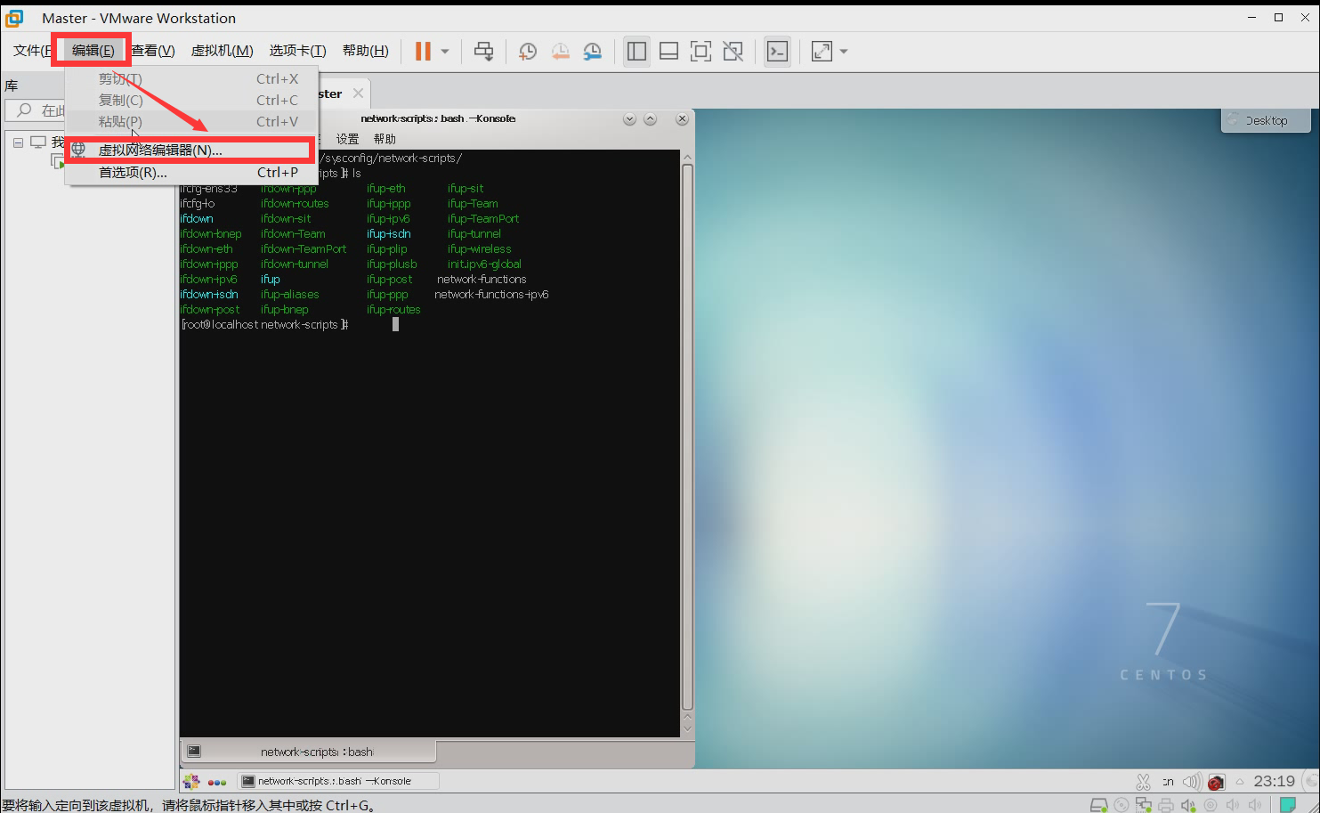This screenshot has width=1320, height=813.
Task: Pause the virtual machine with the orange button
Action: tap(423, 51)
